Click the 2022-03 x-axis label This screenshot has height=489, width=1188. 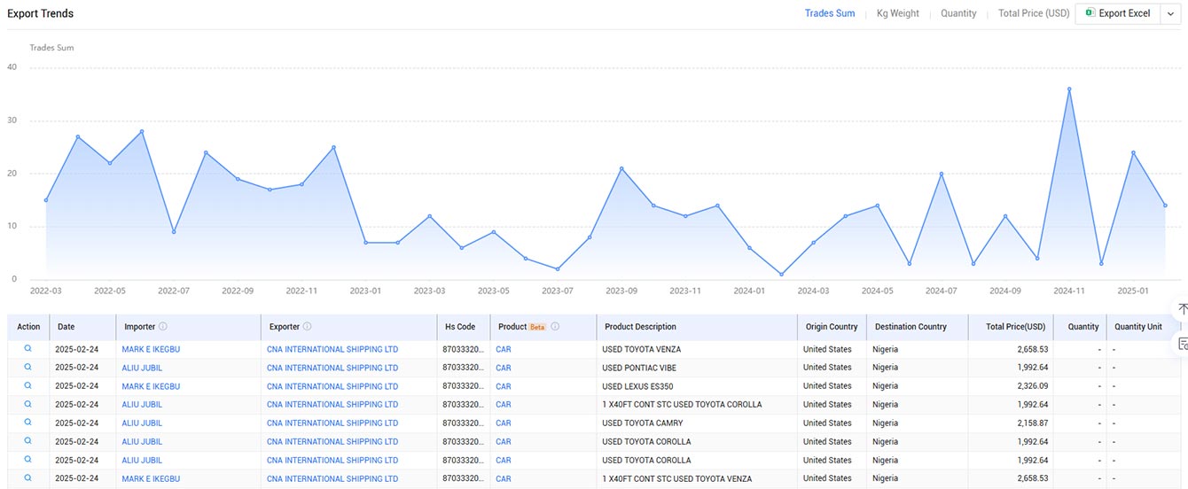pos(46,291)
